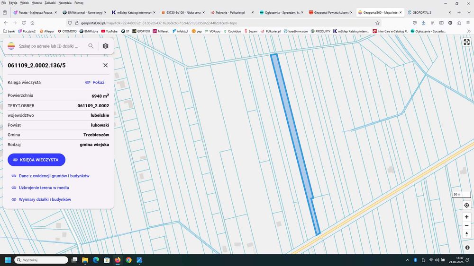
Task: Center map on my location
Action: (x=467, y=205)
